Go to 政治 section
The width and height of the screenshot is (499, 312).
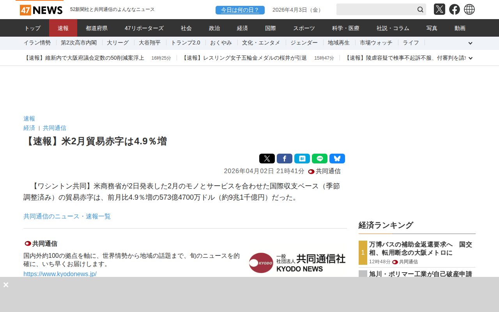(x=214, y=28)
